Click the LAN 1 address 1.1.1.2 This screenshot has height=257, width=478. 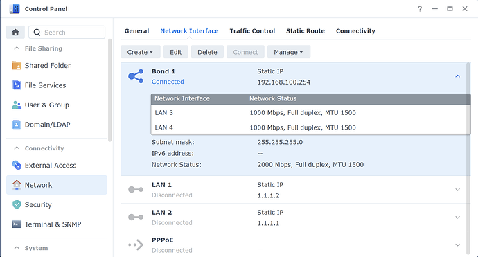pyautogui.click(x=268, y=196)
